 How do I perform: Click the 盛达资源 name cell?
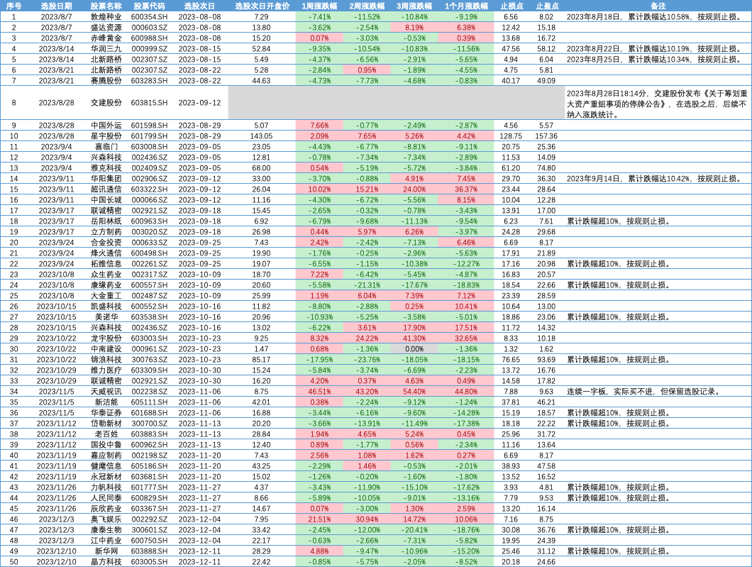(x=106, y=28)
